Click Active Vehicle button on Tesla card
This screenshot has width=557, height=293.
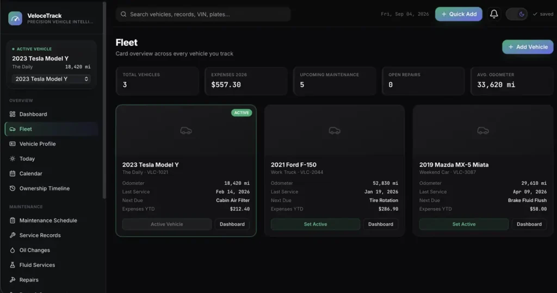point(167,224)
